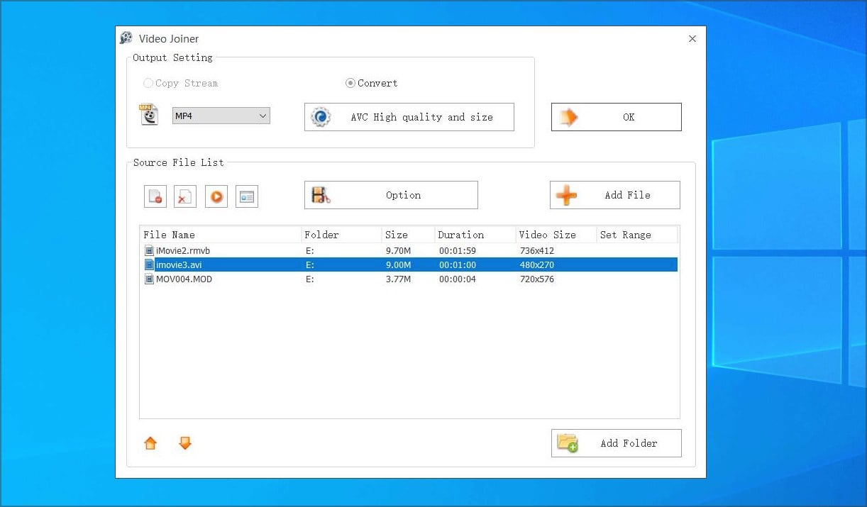Open the Option button
Viewport: 867px width, 507px height.
click(x=391, y=195)
